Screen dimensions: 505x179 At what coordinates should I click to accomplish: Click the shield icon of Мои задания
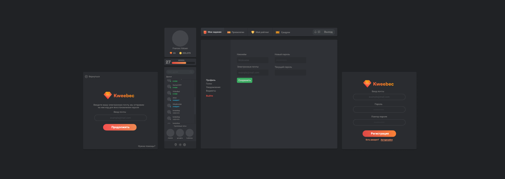205,32
